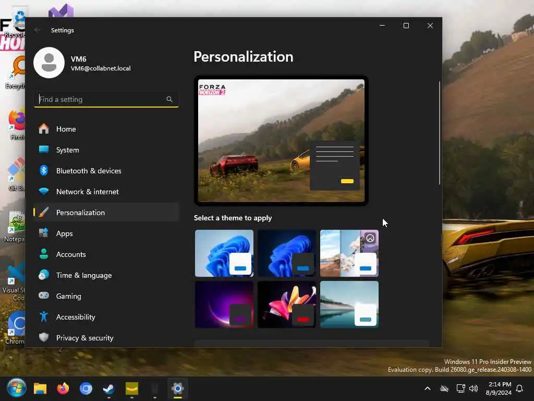Maximize the Settings window

tap(406, 26)
